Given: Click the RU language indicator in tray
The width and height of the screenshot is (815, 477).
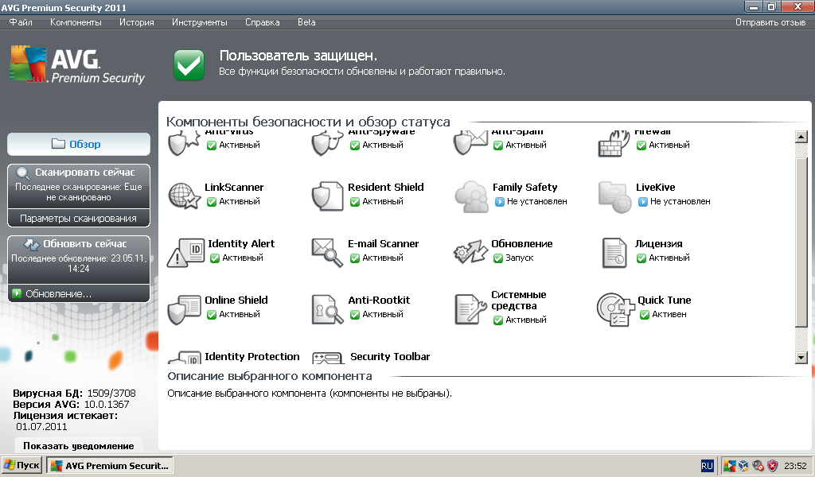Looking at the screenshot, I should click(x=707, y=466).
